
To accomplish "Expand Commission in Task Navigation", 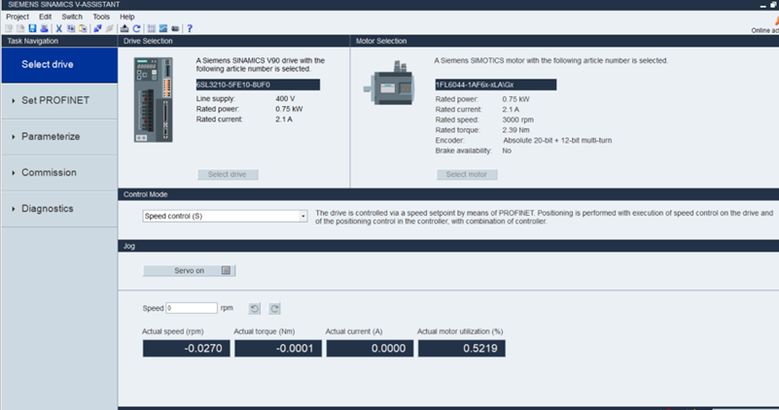I will pyautogui.click(x=59, y=173).
